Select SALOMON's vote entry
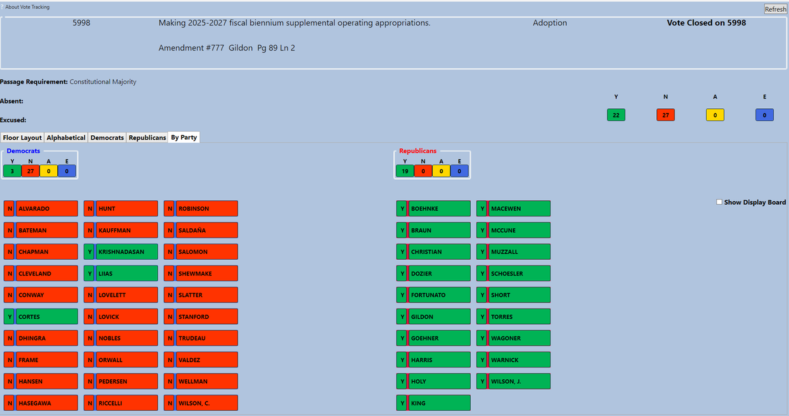This screenshot has height=416, width=789. 201,252
